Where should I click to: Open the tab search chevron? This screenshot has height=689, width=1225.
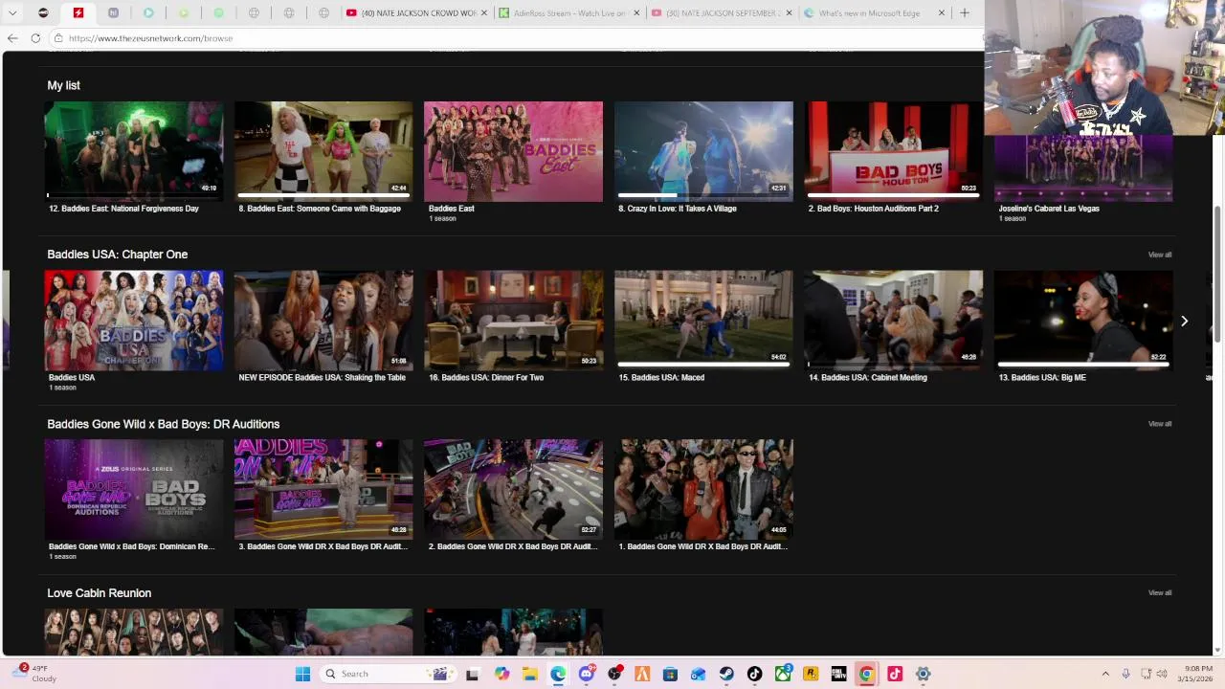coord(12,12)
